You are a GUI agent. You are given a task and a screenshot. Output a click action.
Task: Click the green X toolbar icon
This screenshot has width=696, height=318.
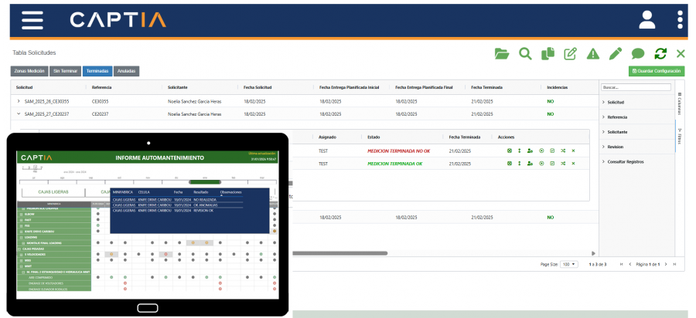681,54
